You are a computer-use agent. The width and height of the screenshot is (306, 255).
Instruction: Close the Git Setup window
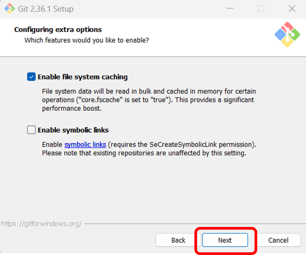point(292,9)
